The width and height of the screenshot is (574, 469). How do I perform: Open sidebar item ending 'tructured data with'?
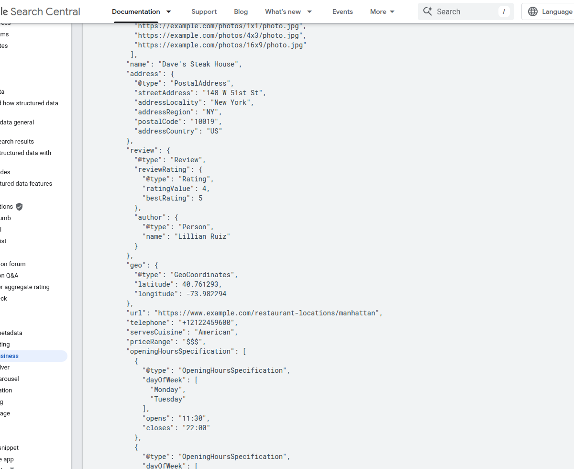click(x=26, y=153)
